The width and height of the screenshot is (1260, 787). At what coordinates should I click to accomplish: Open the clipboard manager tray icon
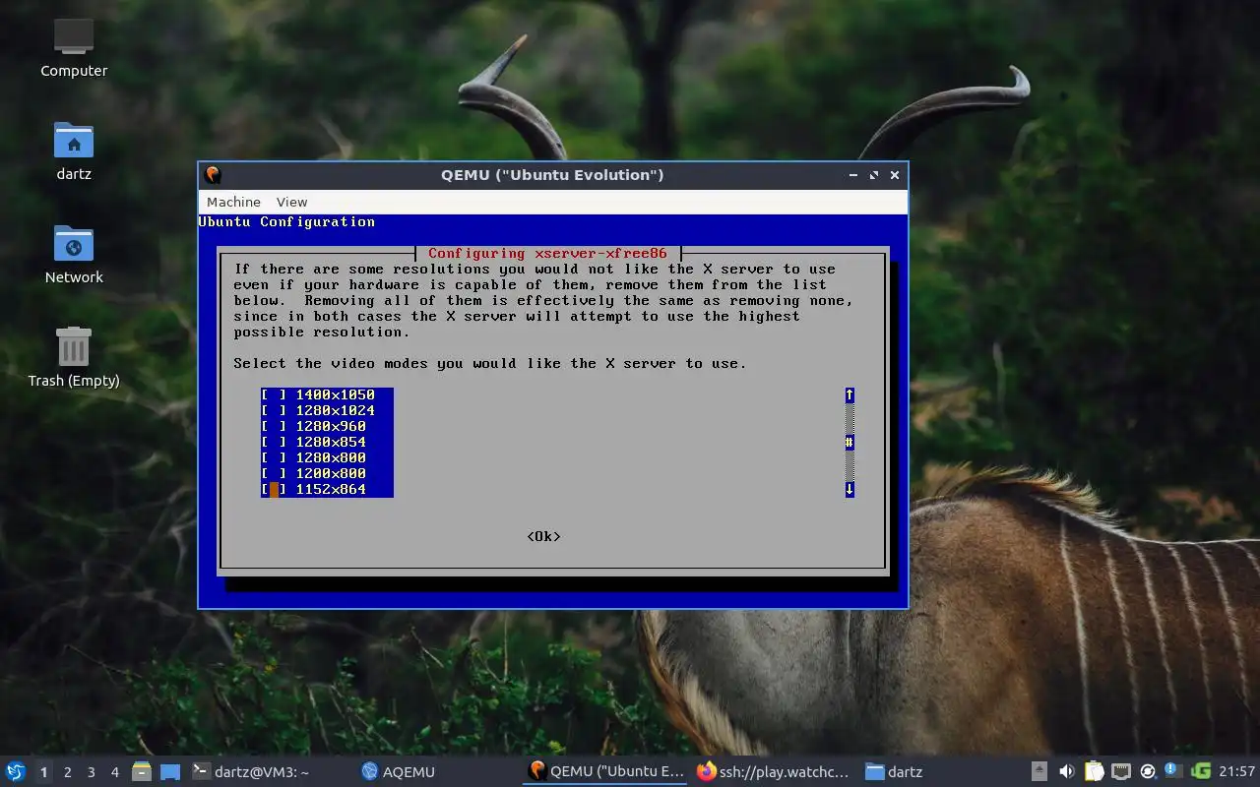coord(1094,771)
